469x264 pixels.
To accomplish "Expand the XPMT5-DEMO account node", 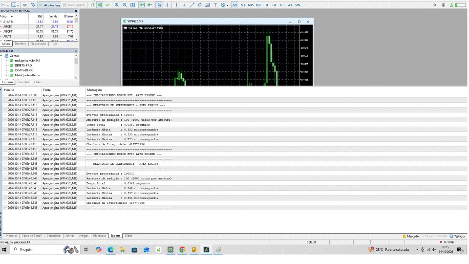I will 6,70.
